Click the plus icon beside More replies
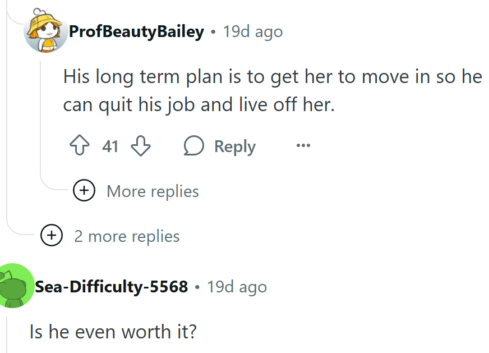This screenshot has height=353, width=489. [x=84, y=191]
